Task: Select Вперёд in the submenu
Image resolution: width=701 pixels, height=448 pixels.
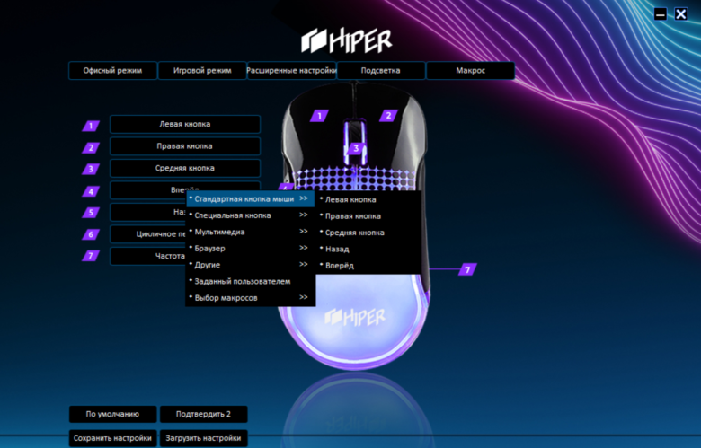Action: (x=368, y=266)
